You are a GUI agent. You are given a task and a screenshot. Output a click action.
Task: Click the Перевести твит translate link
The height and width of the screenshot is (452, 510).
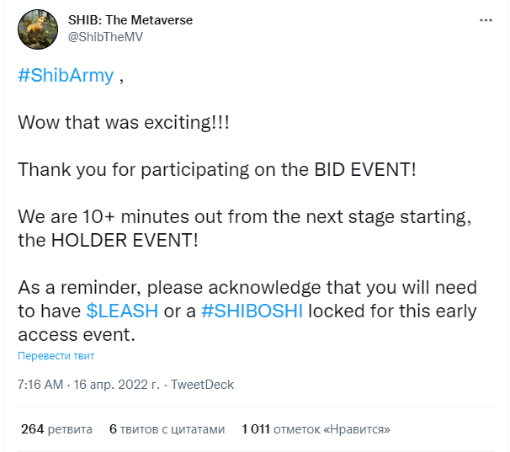click(x=56, y=356)
